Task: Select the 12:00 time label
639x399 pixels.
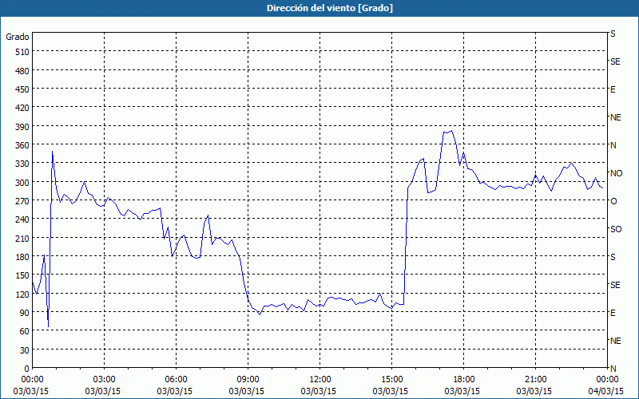Action: click(x=320, y=380)
